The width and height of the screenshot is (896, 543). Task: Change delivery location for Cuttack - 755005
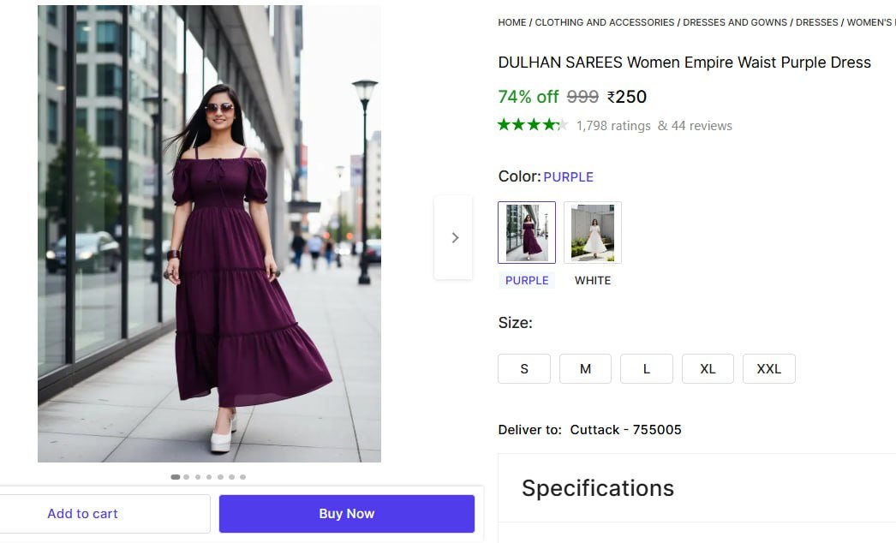626,429
